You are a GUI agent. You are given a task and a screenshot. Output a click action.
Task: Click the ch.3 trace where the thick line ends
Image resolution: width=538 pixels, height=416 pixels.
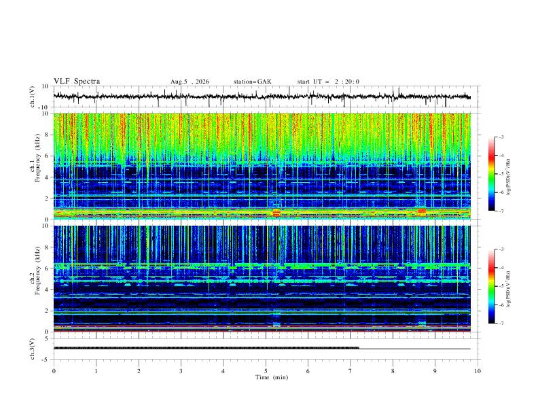point(359,348)
